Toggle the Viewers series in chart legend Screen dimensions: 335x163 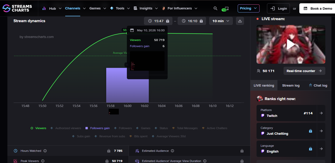(x=38, y=128)
